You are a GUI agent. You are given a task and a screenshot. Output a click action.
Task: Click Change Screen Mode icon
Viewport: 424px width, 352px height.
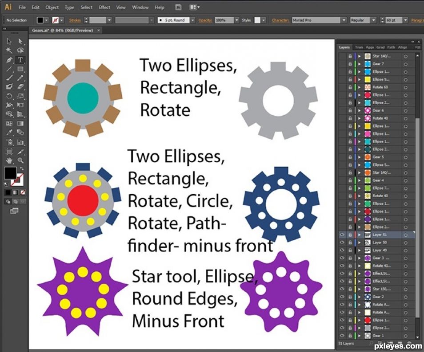[14, 211]
